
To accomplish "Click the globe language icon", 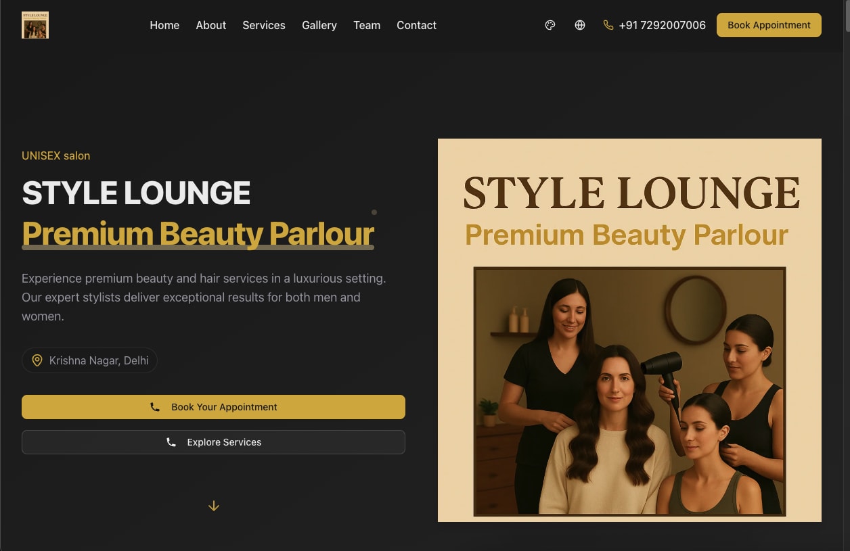I will 580,25.
